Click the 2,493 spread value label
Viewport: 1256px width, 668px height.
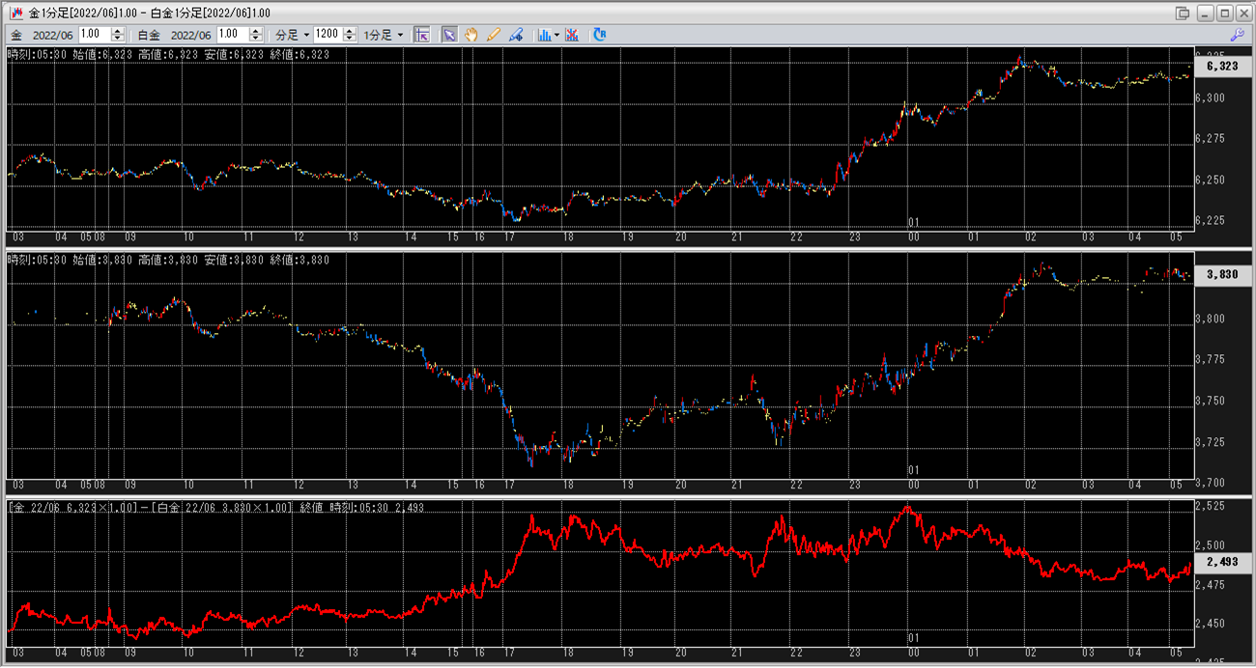[x=1221, y=562]
